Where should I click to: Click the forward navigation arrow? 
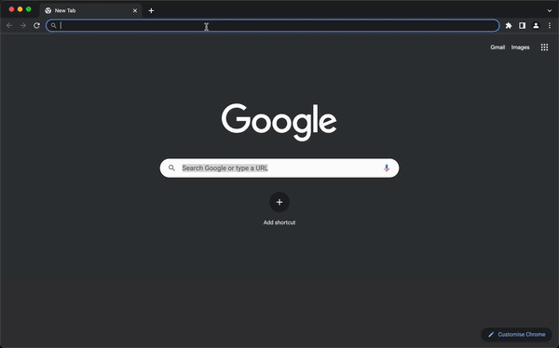[x=22, y=26]
